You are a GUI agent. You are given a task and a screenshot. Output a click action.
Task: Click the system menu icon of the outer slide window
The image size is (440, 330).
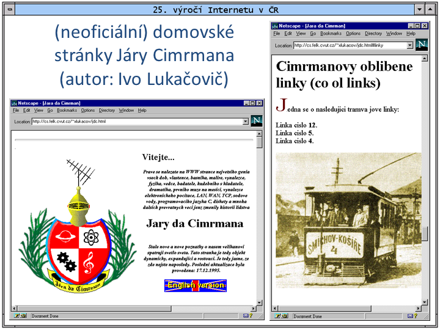pos(9,9)
